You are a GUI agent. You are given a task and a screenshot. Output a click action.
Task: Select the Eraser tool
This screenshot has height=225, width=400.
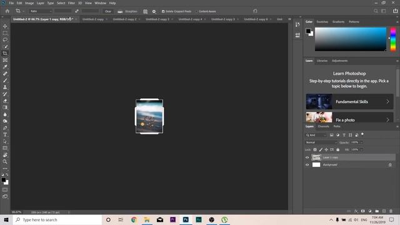pos(5,101)
